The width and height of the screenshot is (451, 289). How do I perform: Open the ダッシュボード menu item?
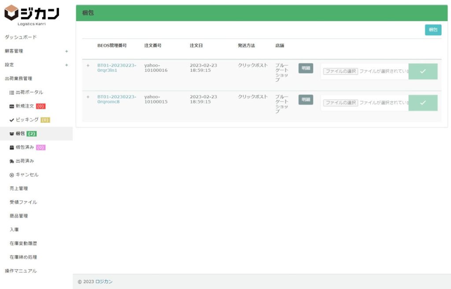click(21, 37)
